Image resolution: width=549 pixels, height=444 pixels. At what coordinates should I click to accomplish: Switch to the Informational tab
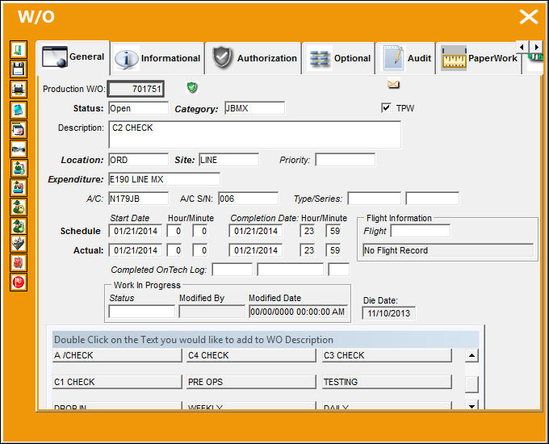tap(157, 58)
